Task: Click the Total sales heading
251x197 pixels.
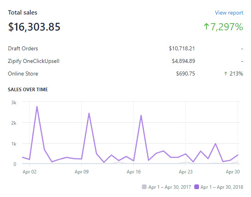Action: (x=22, y=13)
